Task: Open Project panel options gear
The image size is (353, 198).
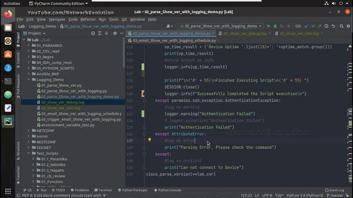Action: pos(115,33)
